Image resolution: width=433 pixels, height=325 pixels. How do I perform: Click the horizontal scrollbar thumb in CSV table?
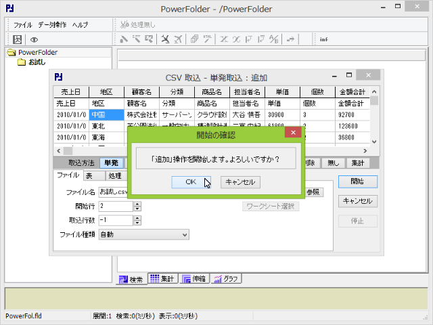coord(68,151)
